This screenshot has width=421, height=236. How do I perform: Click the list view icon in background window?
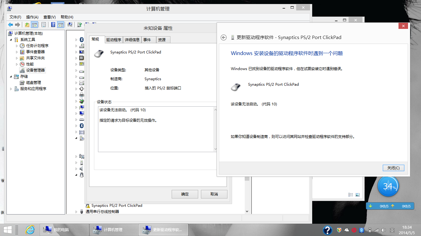point(350,195)
